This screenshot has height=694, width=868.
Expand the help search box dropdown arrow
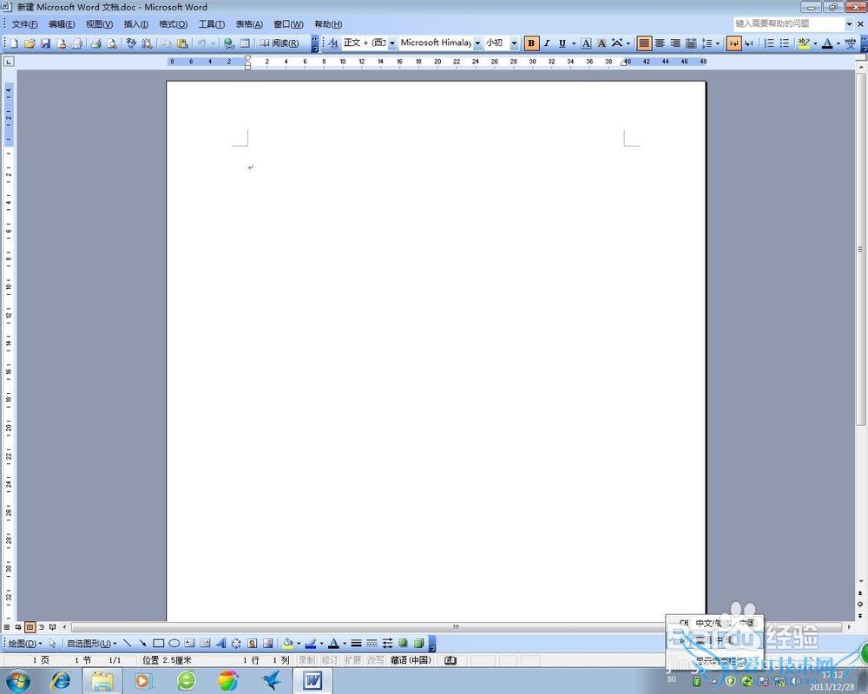849,23
